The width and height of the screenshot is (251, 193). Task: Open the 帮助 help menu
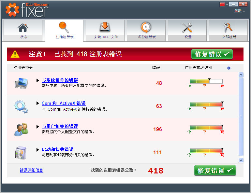point(238,11)
